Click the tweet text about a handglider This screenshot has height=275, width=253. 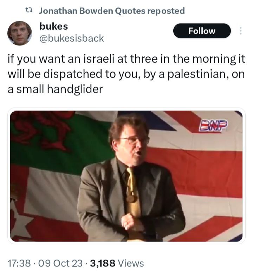click(x=126, y=74)
